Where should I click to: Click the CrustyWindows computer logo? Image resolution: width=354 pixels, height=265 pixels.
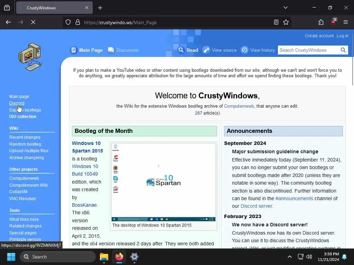coord(30,57)
